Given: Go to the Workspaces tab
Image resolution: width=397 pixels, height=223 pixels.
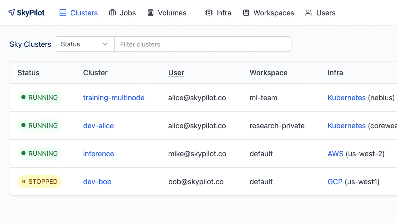Looking at the screenshot, I should point(268,13).
